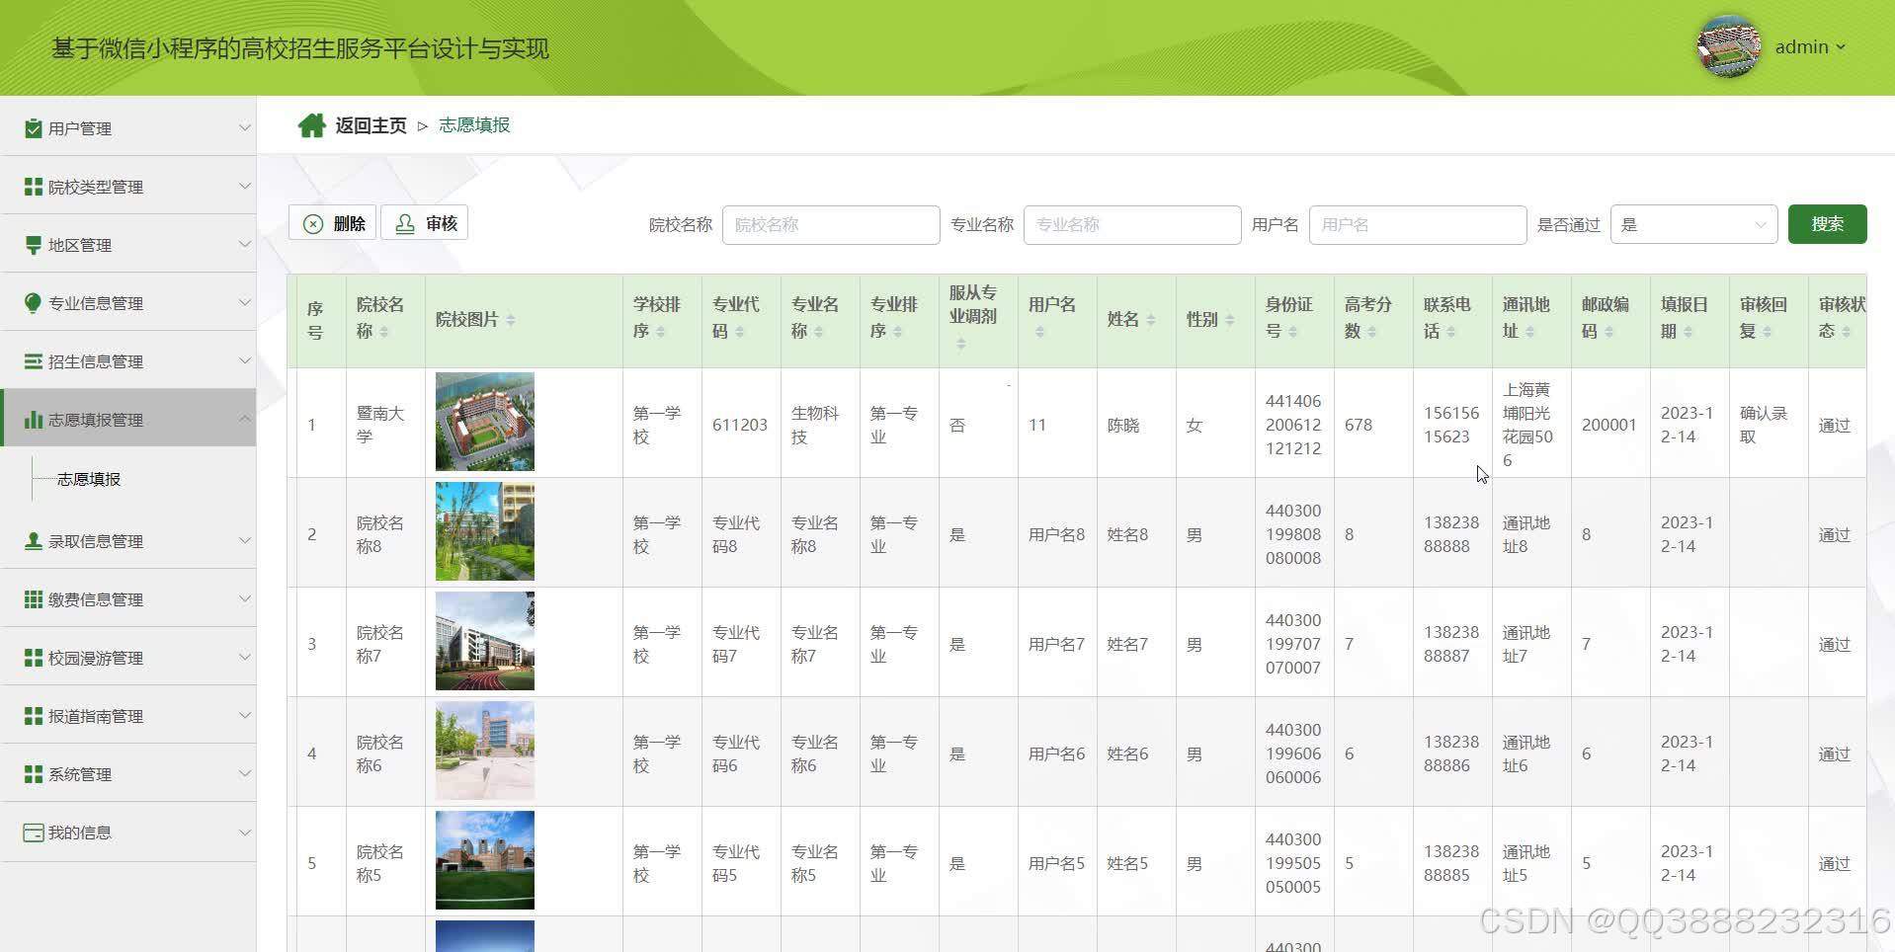Viewport: 1895px width, 952px height.
Task: Collapse 志愿填报管理 using its up chevron
Action: 244,419
